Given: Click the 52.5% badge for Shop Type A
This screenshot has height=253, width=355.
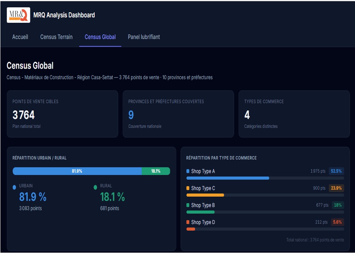Looking at the screenshot, I should tap(336, 171).
